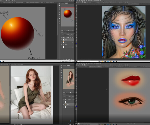Select the Zoom tool in the blue-makeup portrait window

76,39
